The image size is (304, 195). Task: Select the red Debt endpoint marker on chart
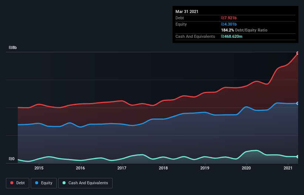(298, 53)
